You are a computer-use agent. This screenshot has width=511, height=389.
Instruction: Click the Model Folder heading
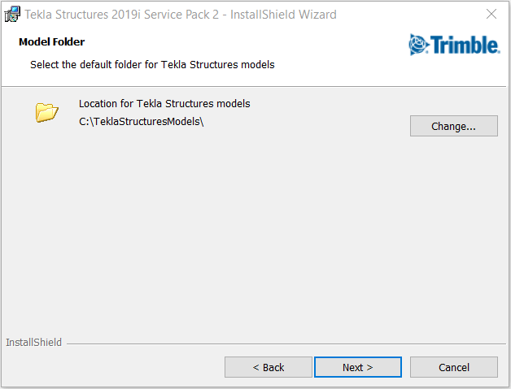click(51, 41)
